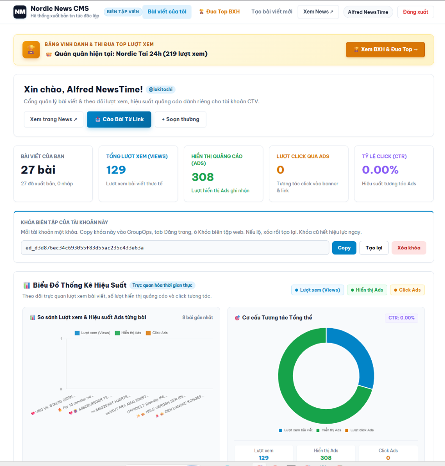Click the @lokitoshi username badge
The image size is (445, 466).
[161, 90]
